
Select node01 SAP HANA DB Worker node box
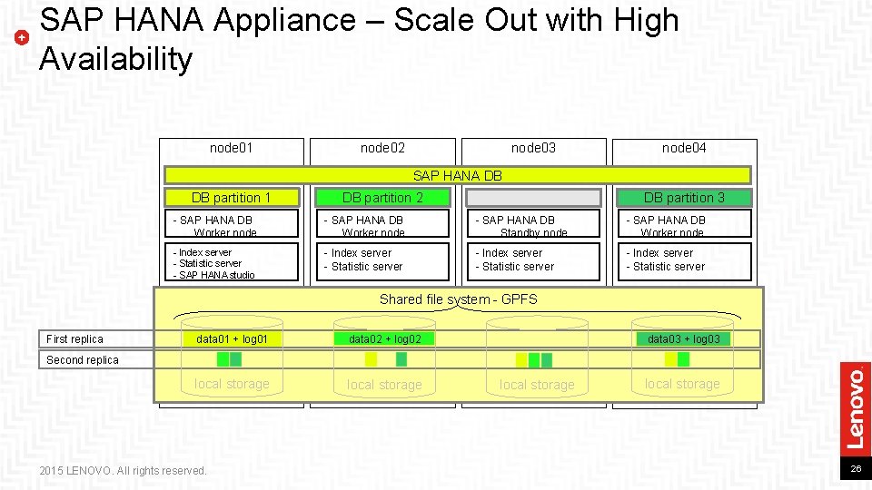point(232,223)
